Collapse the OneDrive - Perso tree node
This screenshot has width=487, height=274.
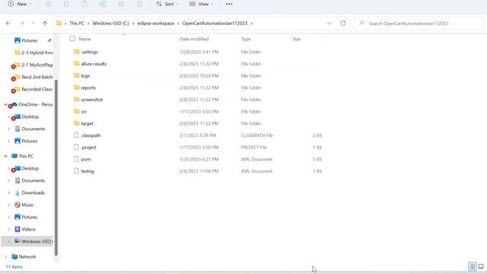(x=5, y=104)
